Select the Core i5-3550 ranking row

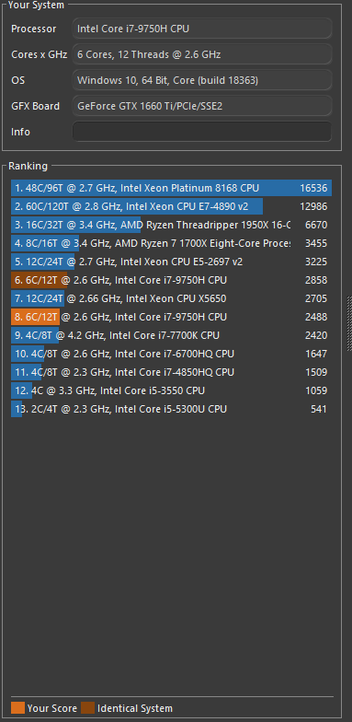[171, 390]
